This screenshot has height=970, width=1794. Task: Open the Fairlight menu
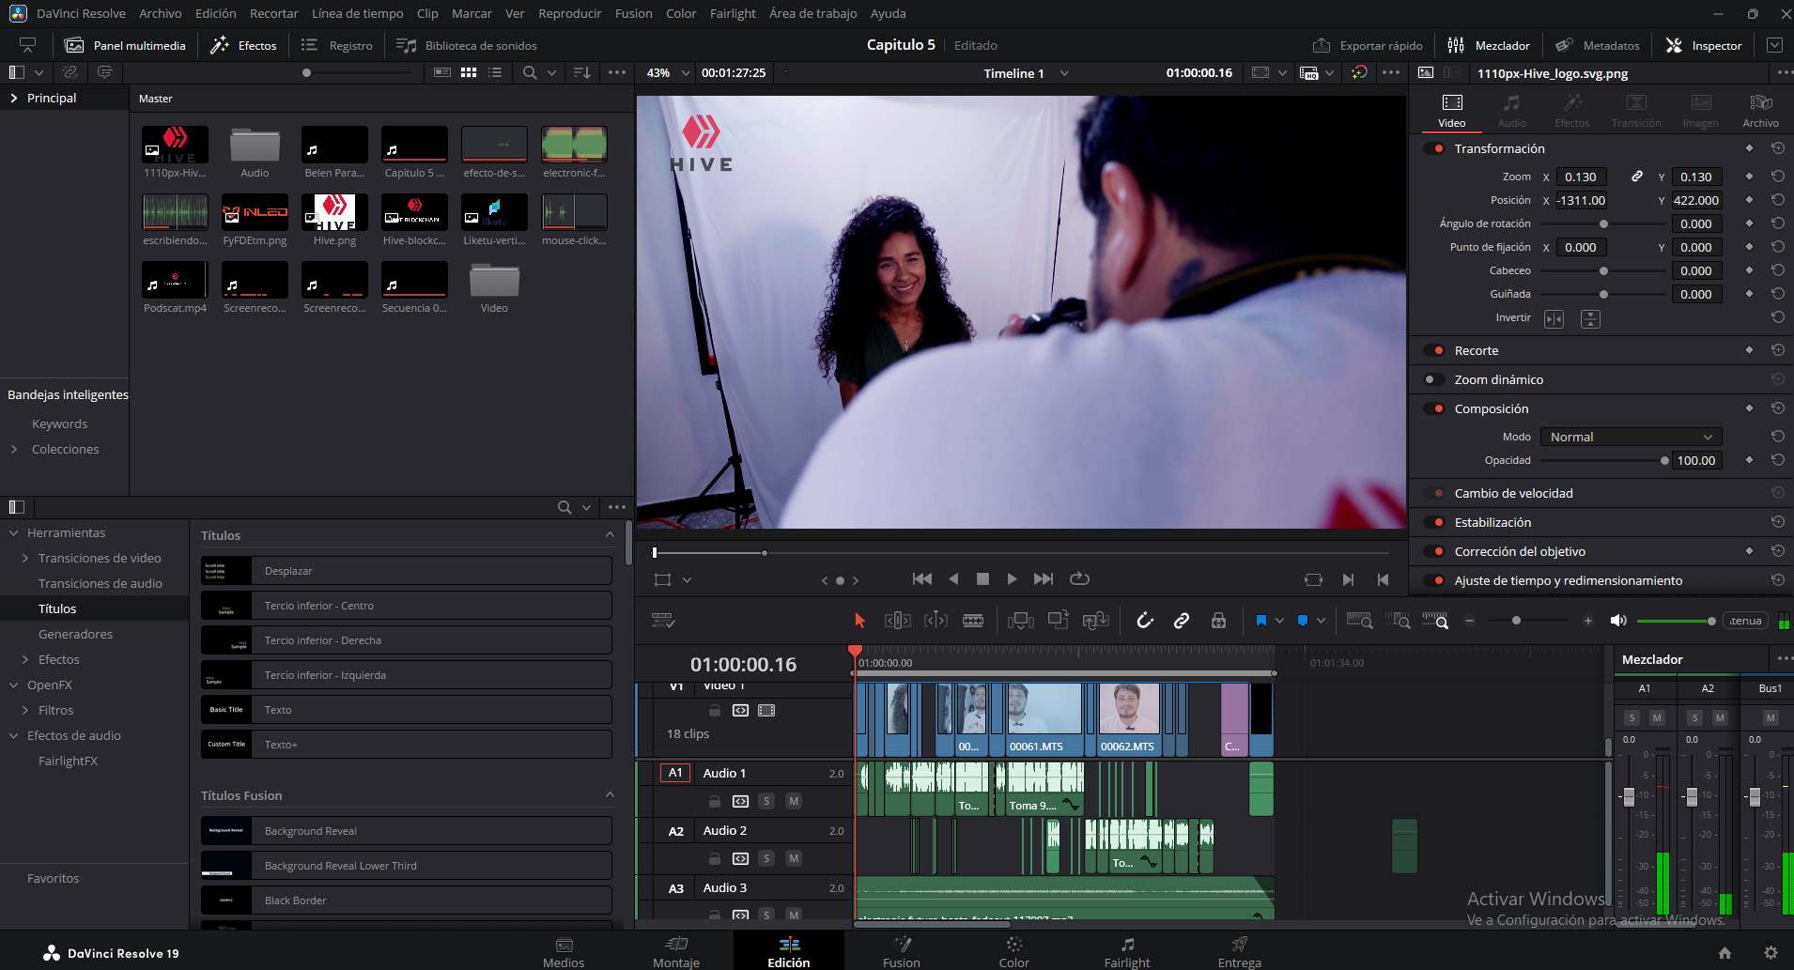733,13
